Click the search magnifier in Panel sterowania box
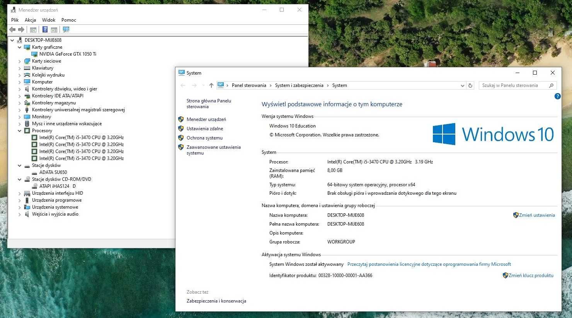572x318 pixels. point(551,85)
